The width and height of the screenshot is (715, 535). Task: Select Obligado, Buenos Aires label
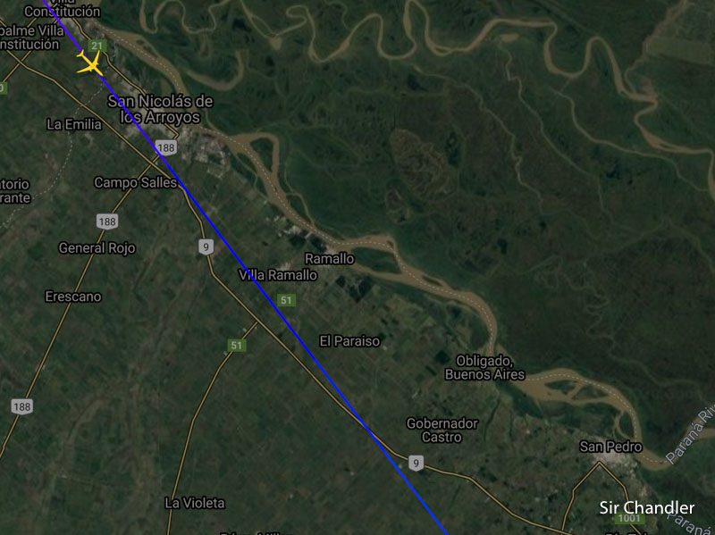tap(484, 368)
